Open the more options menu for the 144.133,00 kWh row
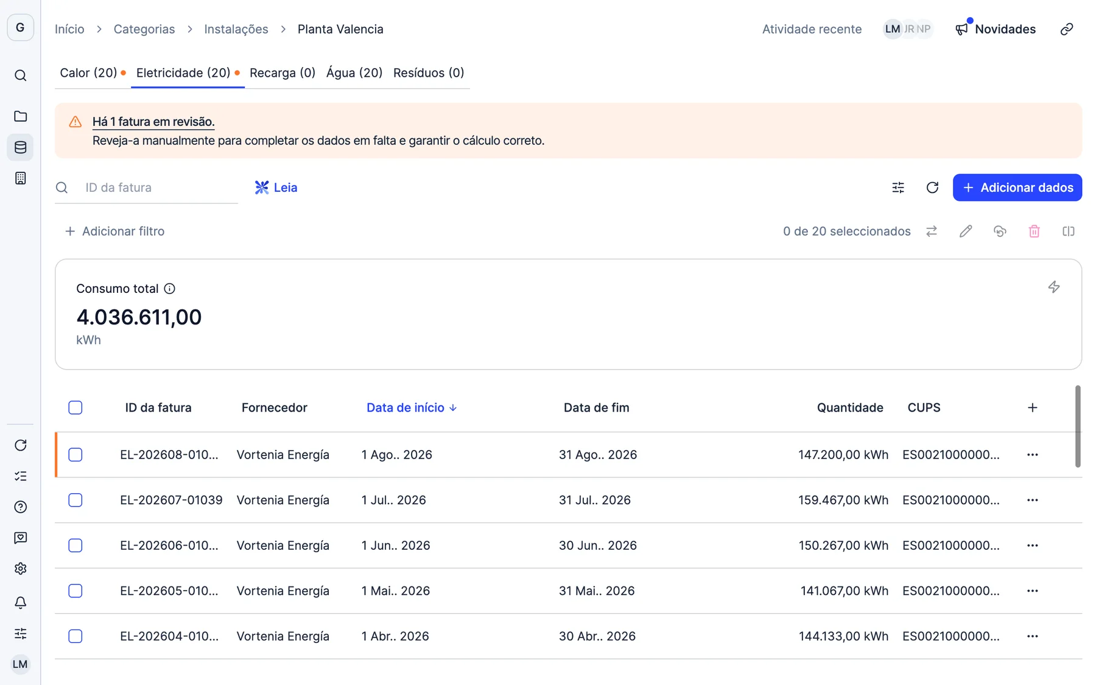 (x=1032, y=636)
